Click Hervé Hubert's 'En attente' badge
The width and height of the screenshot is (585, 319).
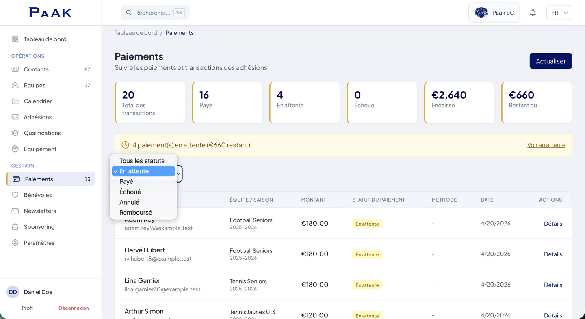(x=367, y=254)
